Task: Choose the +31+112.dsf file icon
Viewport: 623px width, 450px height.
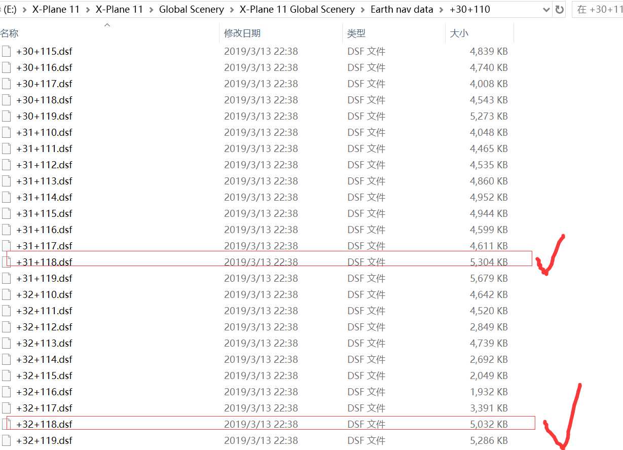Action: (6, 165)
